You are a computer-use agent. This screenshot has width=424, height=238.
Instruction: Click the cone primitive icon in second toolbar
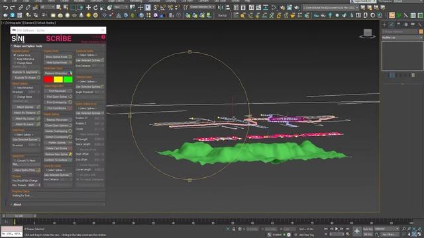point(81,16)
